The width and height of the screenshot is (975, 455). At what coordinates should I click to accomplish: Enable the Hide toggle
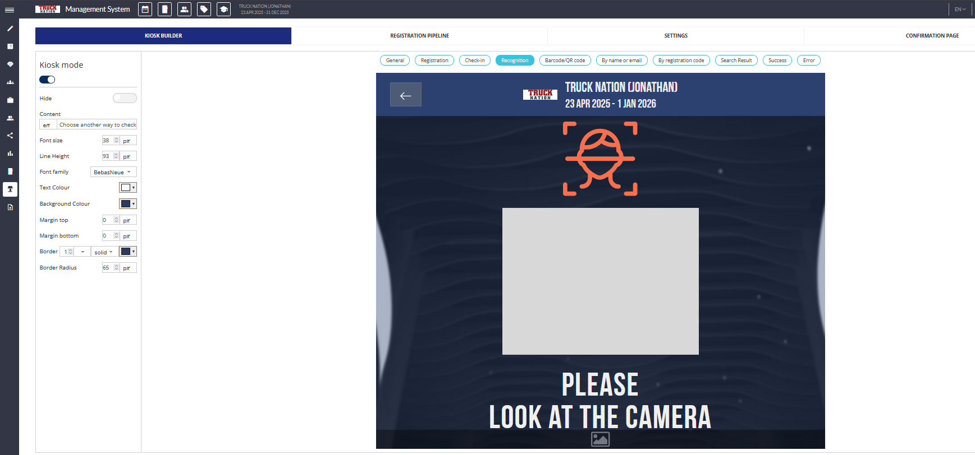tap(125, 98)
